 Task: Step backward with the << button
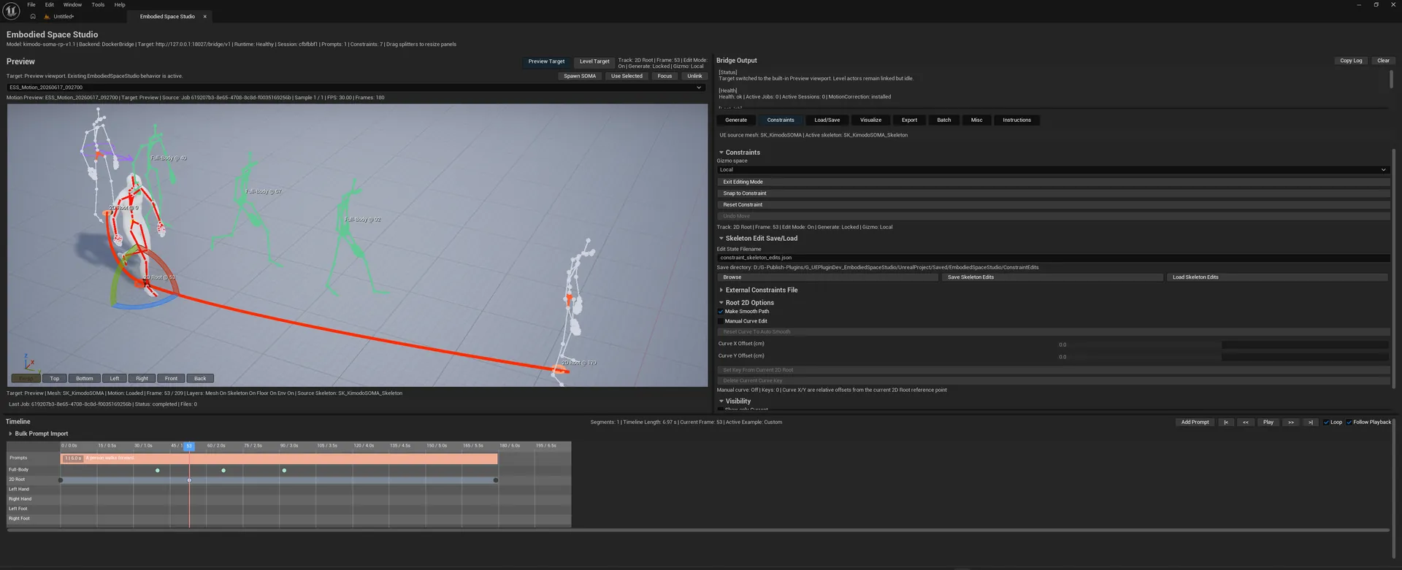(x=1246, y=422)
